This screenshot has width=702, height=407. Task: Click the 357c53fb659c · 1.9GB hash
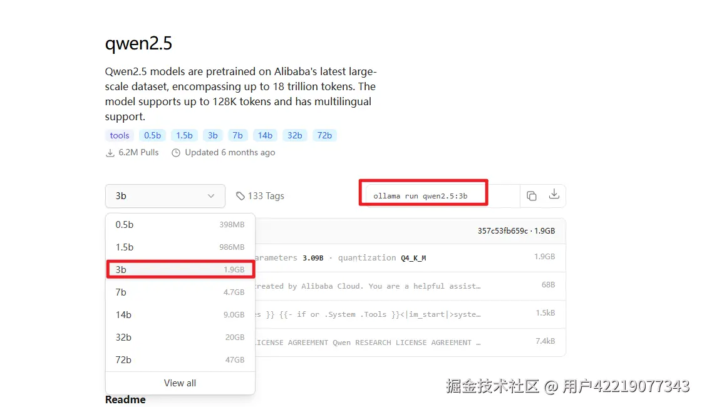pyautogui.click(x=516, y=231)
